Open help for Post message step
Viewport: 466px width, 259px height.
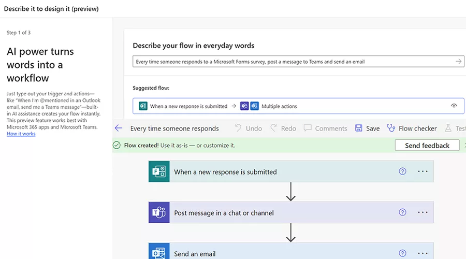click(x=402, y=212)
